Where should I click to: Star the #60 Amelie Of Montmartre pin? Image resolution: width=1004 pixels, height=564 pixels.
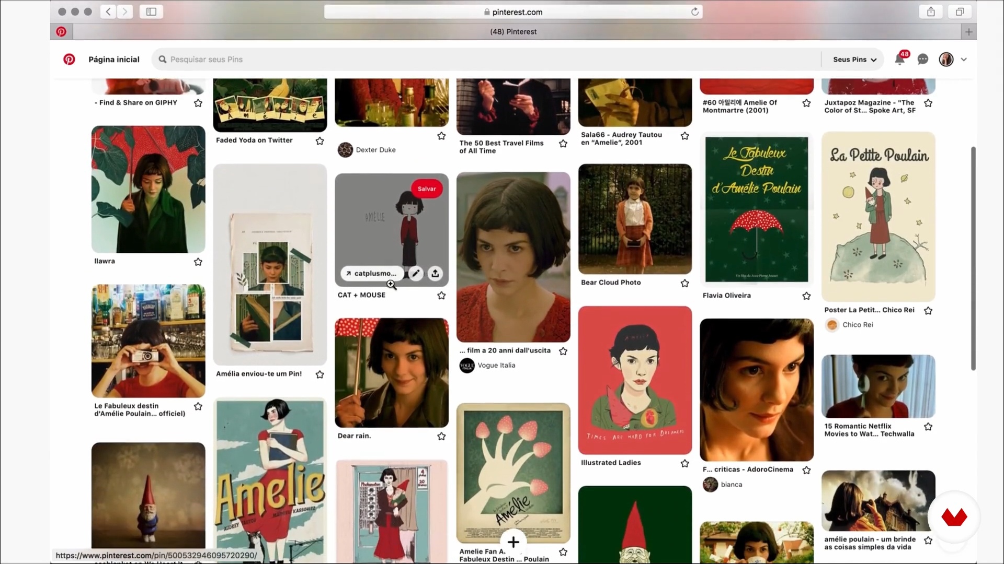(x=806, y=103)
